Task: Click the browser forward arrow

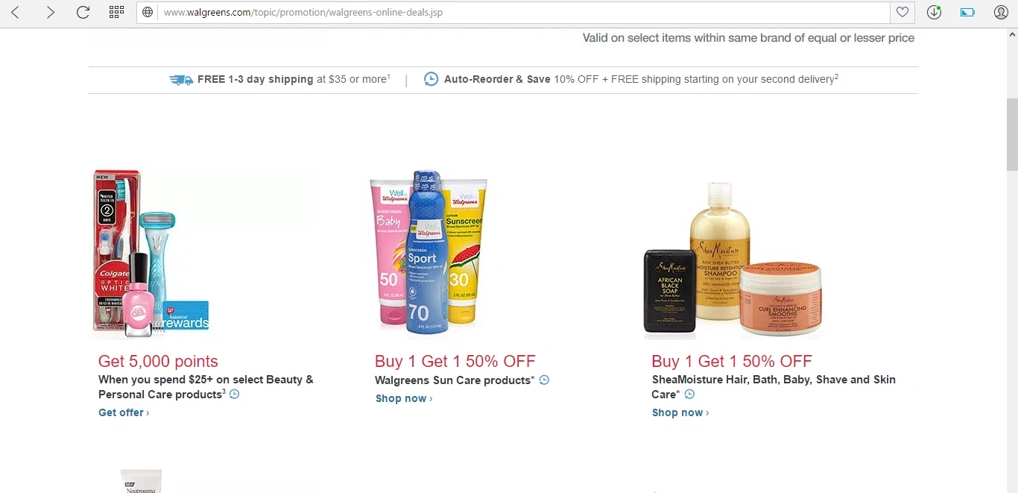Action: (x=50, y=12)
